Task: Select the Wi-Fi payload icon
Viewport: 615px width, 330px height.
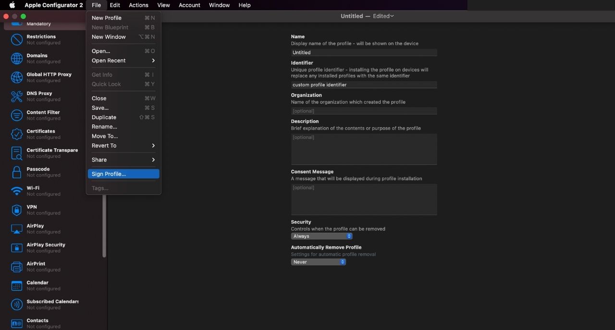Action: click(17, 191)
